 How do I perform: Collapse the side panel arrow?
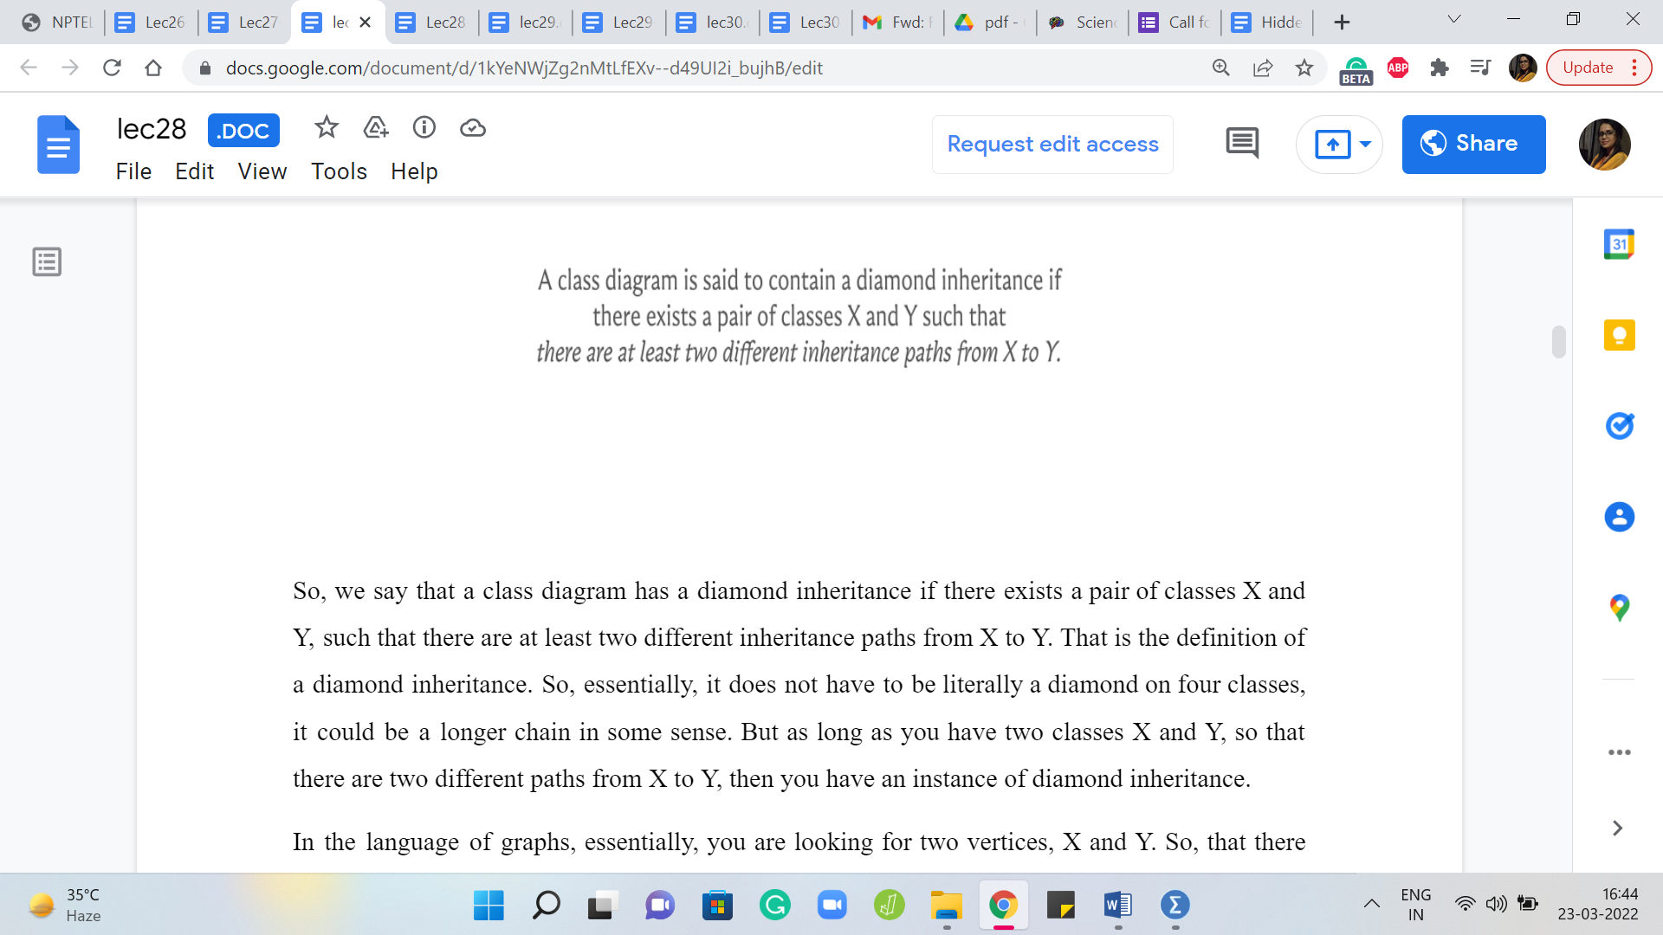pos(1617,829)
